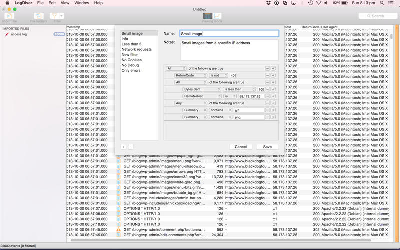Open the Spotlight magnifier in the menu bar
The width and height of the screenshot is (400, 250).
pyautogui.click(x=381, y=3)
